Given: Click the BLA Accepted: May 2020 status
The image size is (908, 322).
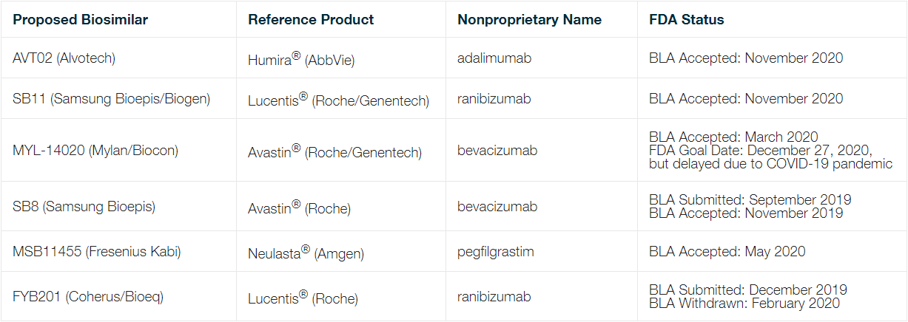Looking at the screenshot, I should [727, 252].
